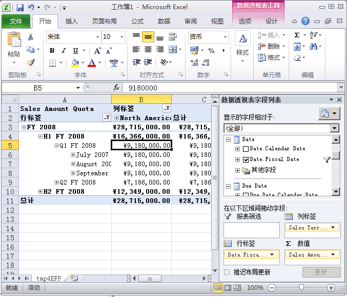Switch to the 公式 Formulas tab
This screenshot has height=297, width=347.
coord(137,21)
